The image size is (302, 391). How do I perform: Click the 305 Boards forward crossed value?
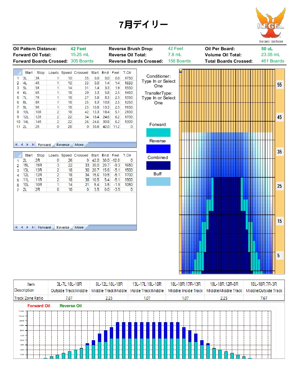coord(82,61)
